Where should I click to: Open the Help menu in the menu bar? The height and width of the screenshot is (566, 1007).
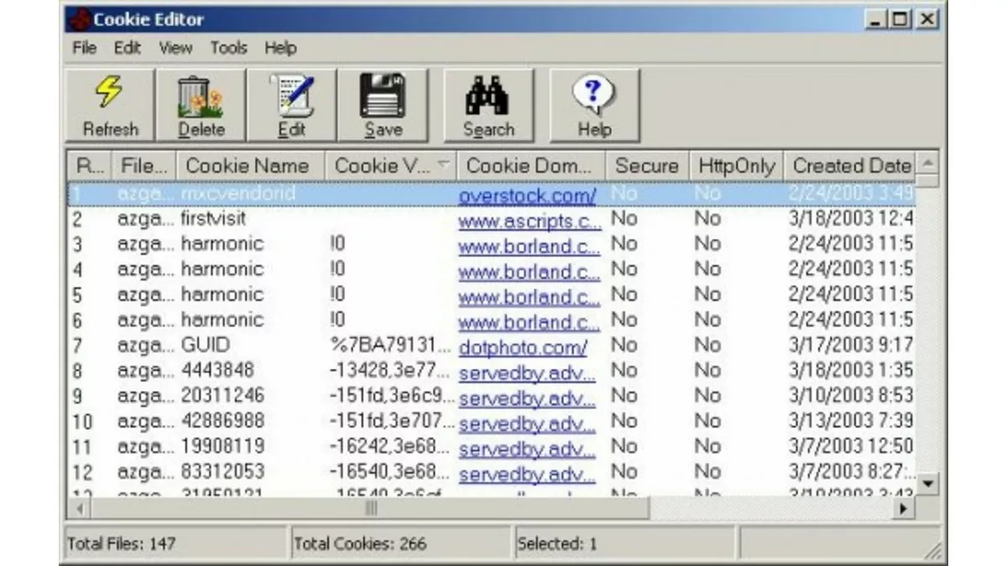point(280,48)
